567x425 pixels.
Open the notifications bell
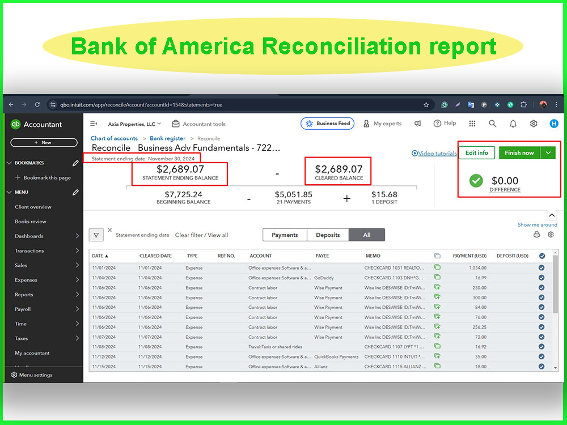(x=513, y=124)
